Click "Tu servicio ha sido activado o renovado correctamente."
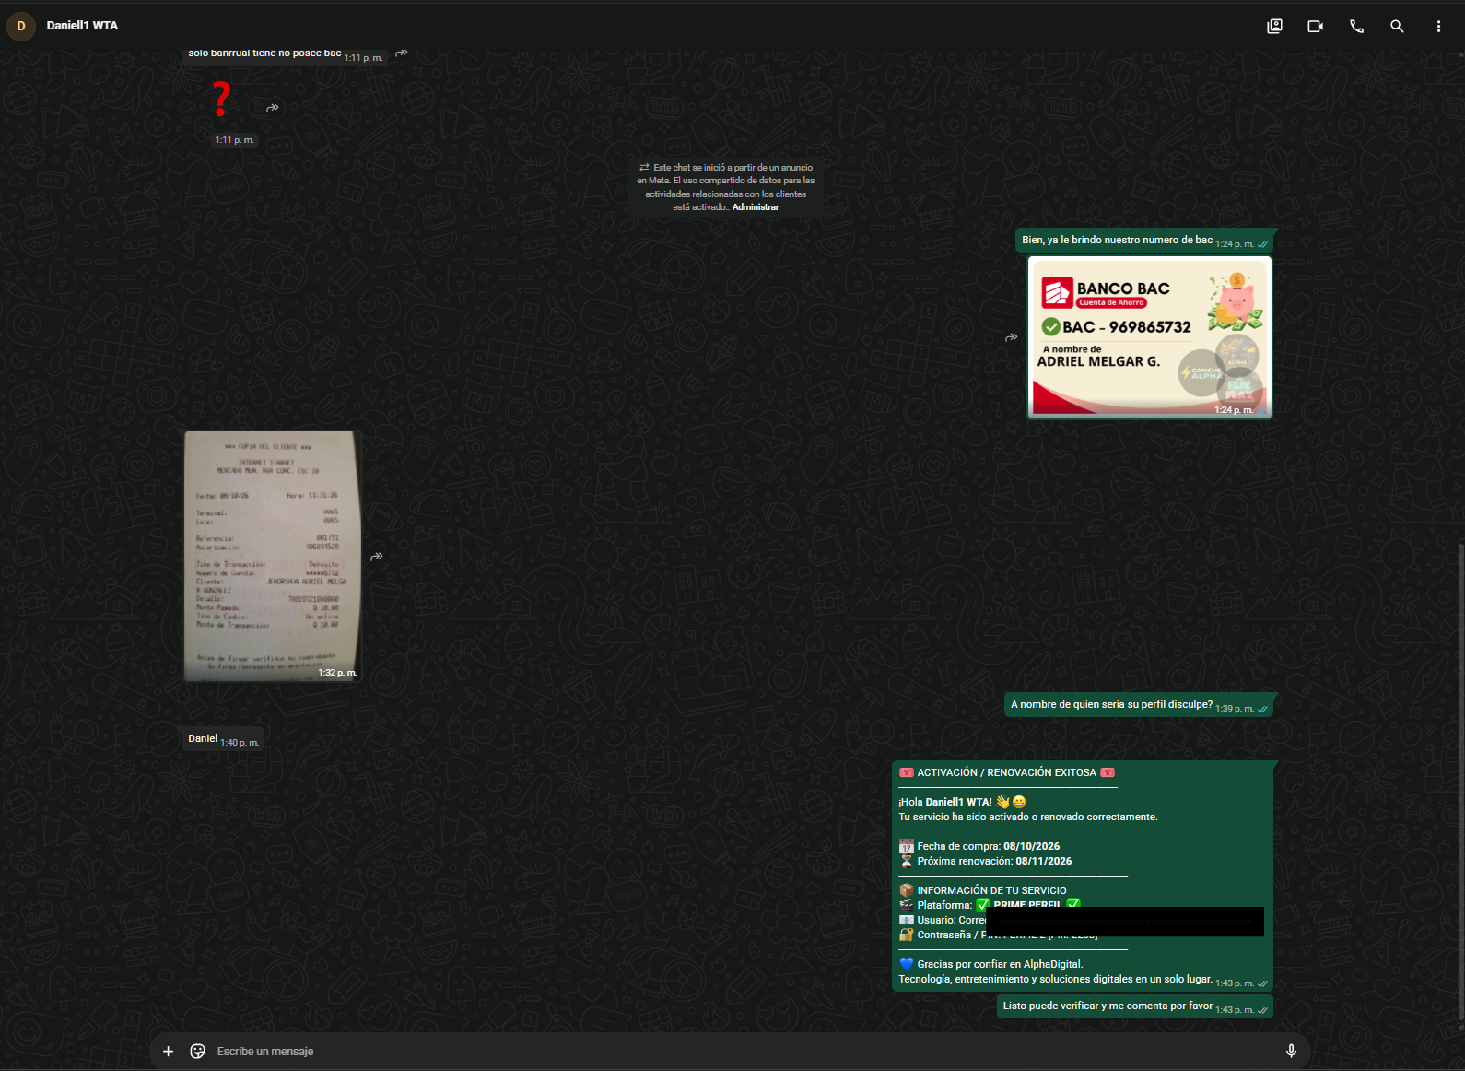 point(1028,817)
